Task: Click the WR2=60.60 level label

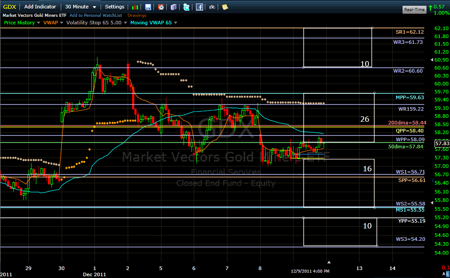Action: tap(408, 71)
